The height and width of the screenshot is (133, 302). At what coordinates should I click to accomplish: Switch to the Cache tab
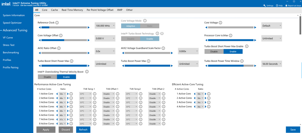point(54,10)
